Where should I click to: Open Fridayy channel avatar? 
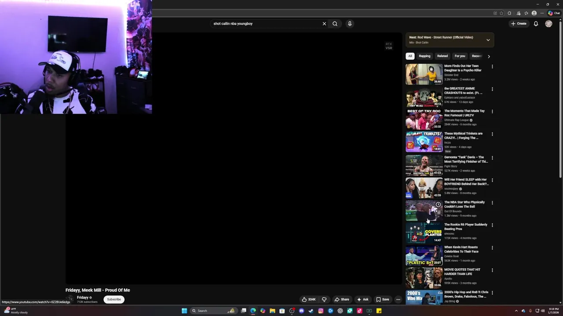[x=70, y=299]
